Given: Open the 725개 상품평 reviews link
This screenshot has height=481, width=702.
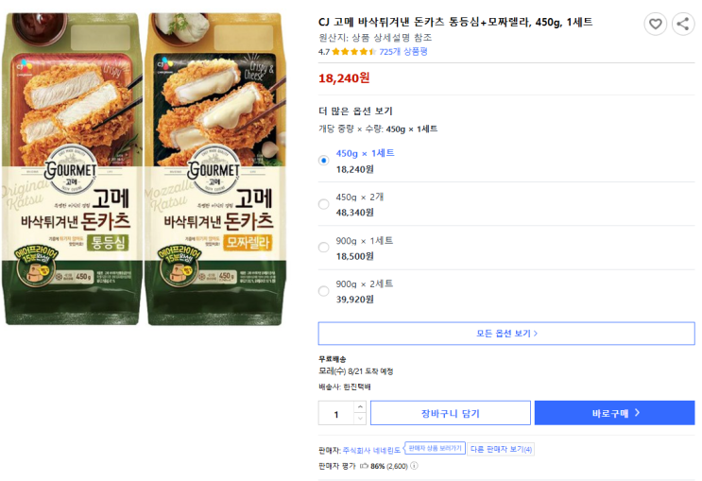Looking at the screenshot, I should coord(403,52).
